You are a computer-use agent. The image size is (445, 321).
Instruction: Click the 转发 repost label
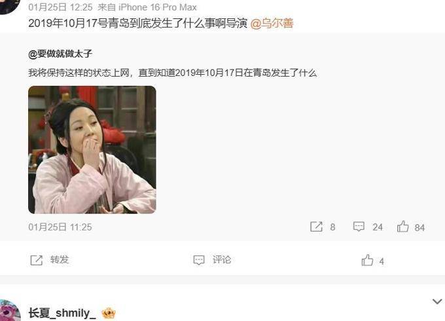coord(60,259)
